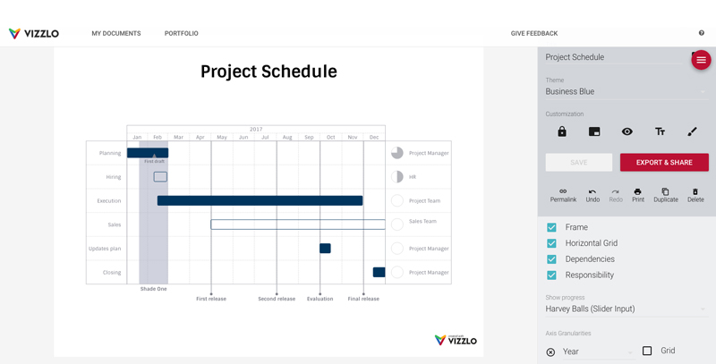The height and width of the screenshot is (364, 716).
Task: Select the paintbrush color customization icon
Action: pos(692,131)
